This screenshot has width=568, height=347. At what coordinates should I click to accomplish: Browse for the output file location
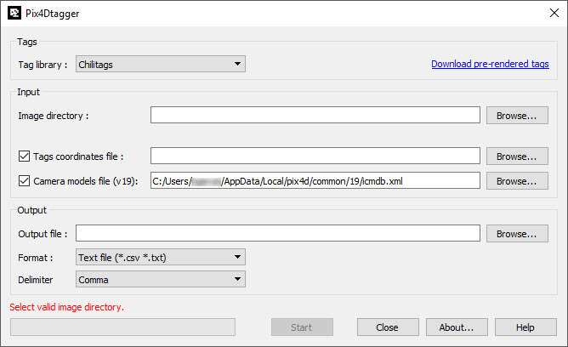click(x=516, y=233)
